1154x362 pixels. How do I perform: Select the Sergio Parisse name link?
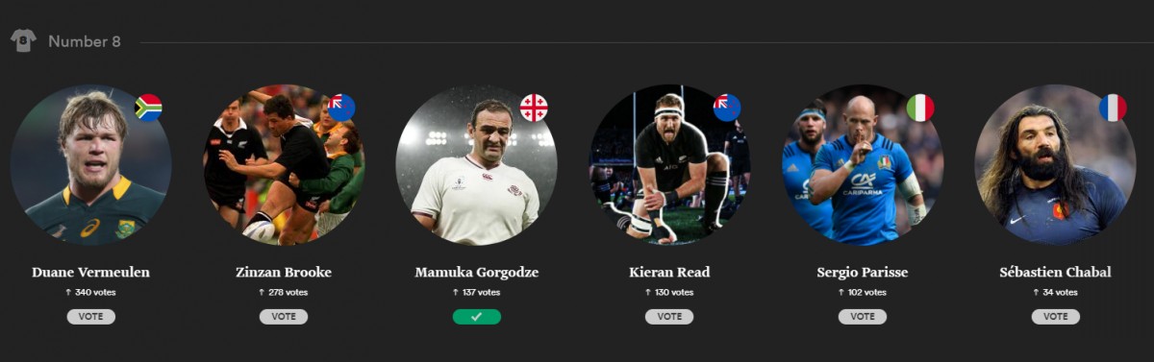tap(863, 272)
